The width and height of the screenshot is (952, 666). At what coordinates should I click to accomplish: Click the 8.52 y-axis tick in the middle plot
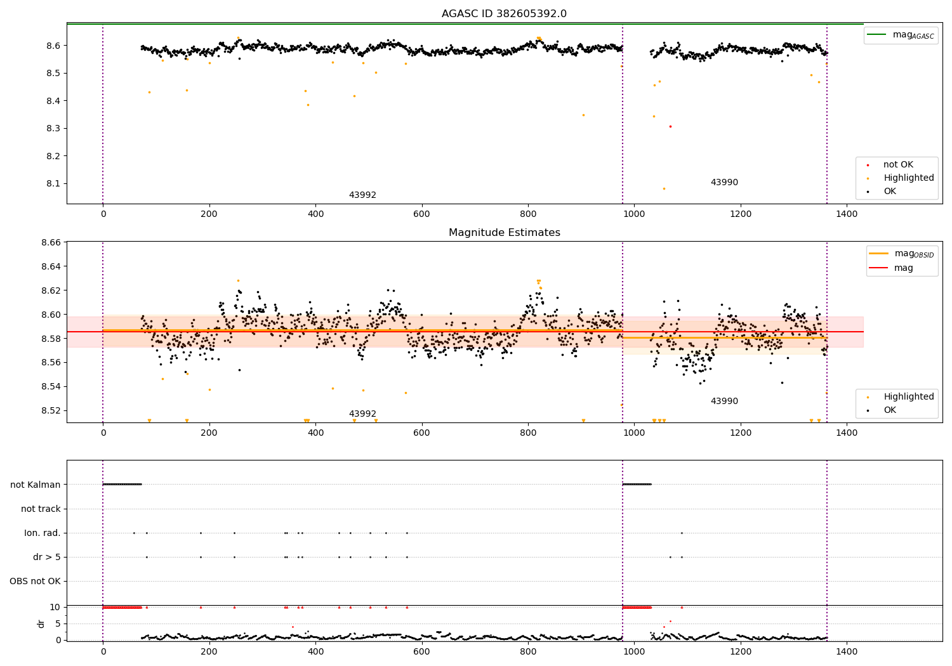click(x=51, y=410)
